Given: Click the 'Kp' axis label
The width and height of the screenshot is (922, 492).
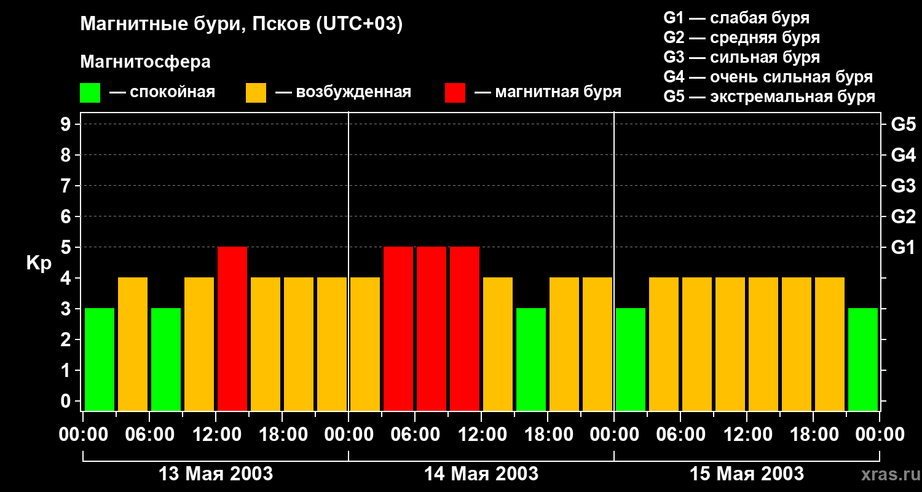Looking at the screenshot, I should [x=39, y=263].
